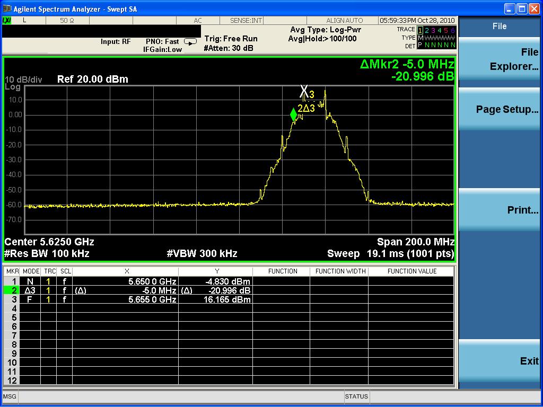Click the LXI status icon

[7, 20]
